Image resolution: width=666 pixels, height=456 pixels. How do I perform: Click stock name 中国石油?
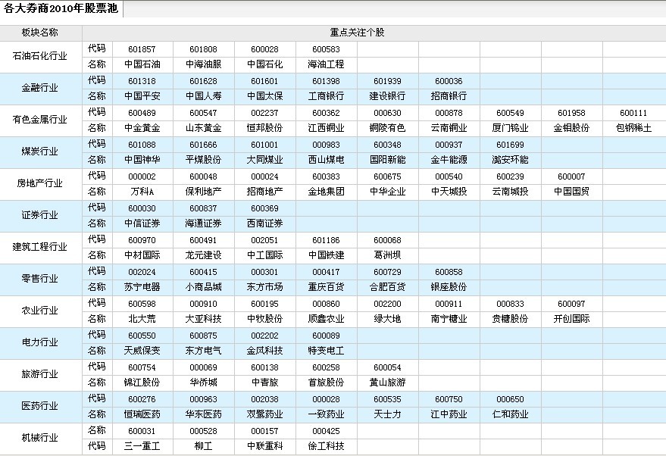(x=142, y=64)
